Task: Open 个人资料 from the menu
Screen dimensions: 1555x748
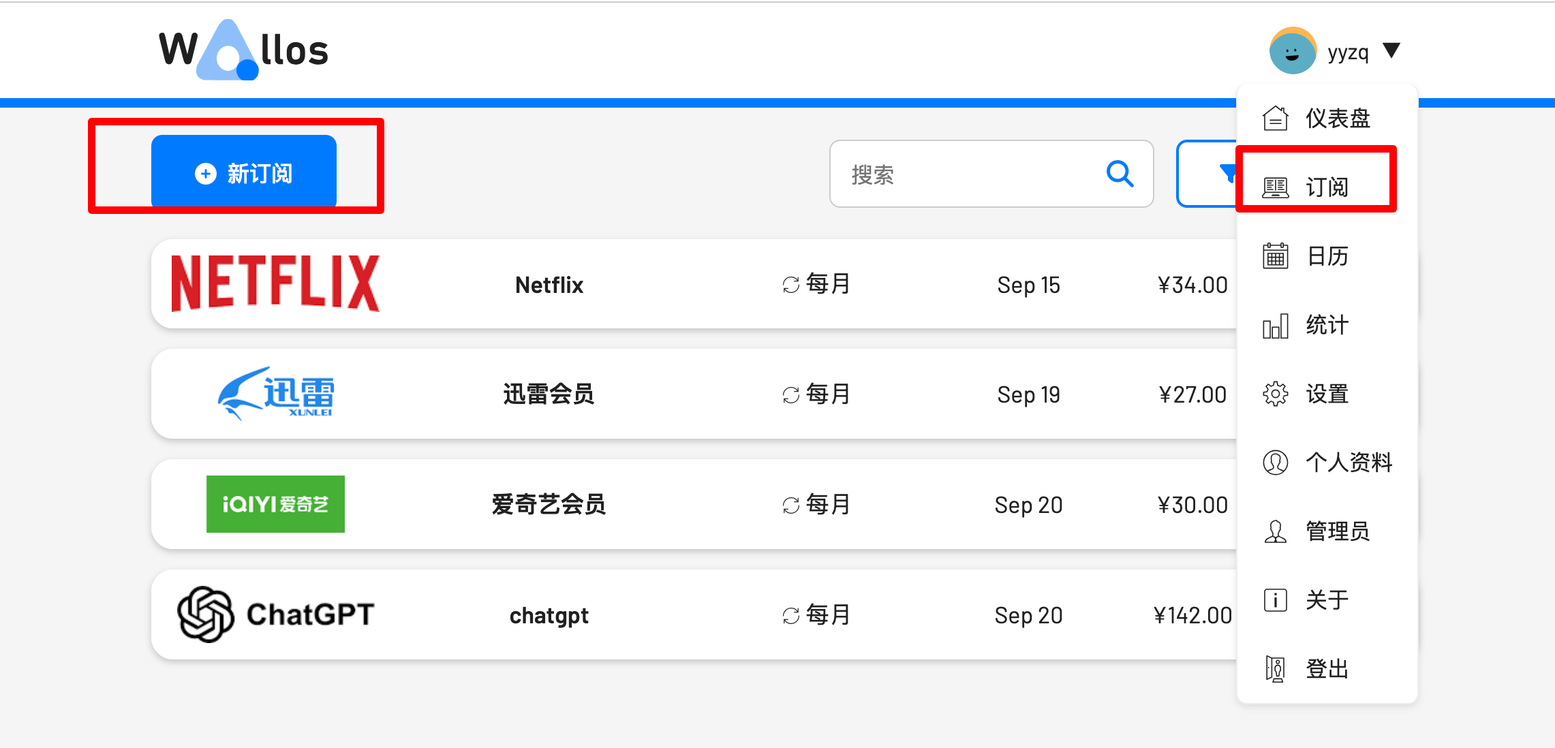Action: [x=1348, y=463]
